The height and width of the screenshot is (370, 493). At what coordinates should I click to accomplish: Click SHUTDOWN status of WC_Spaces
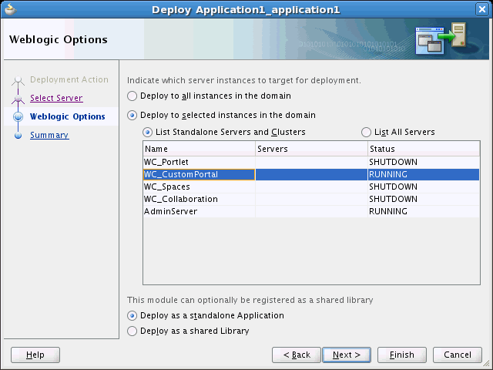click(393, 187)
